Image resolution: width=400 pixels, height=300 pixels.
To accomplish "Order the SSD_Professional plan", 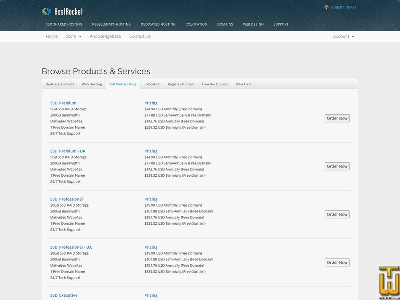I will click(337, 214).
